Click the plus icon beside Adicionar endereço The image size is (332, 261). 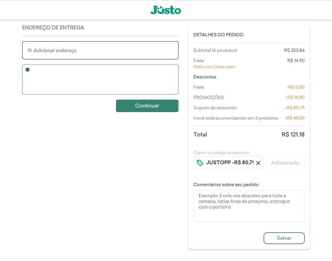(30, 50)
